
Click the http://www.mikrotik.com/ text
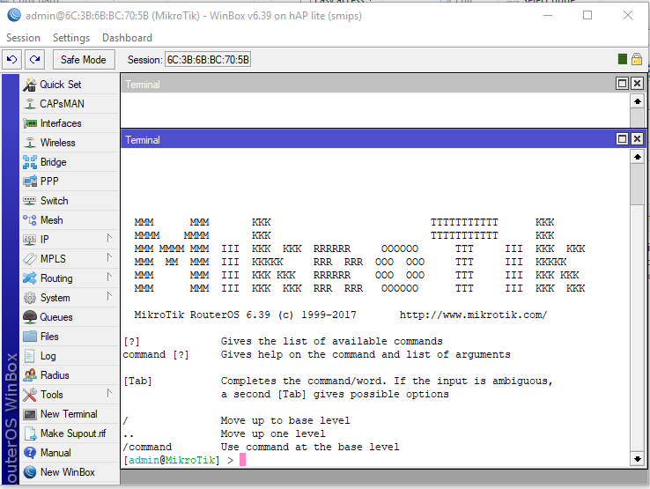tap(473, 315)
